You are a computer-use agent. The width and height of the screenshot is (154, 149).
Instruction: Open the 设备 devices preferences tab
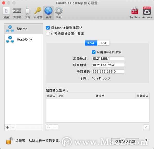(27, 13)
